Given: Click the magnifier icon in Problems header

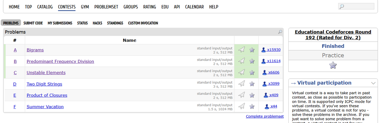Looking at the screenshot, I should pyautogui.click(x=280, y=32).
